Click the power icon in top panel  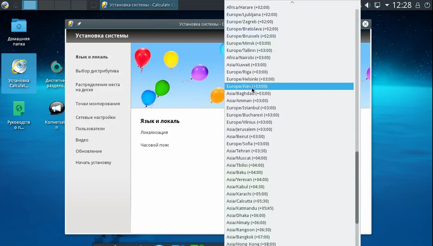point(427,5)
